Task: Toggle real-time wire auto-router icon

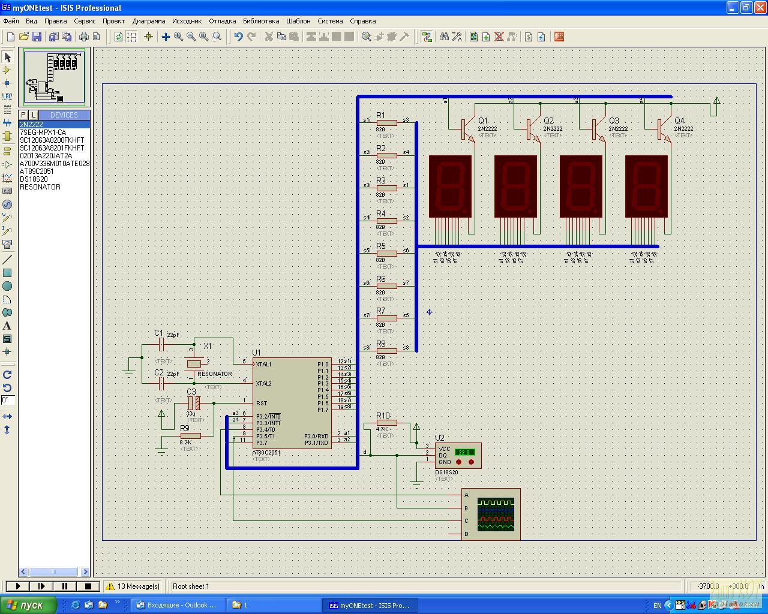Action: click(x=427, y=37)
